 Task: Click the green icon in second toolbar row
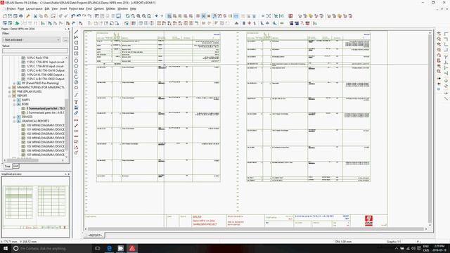17,23
